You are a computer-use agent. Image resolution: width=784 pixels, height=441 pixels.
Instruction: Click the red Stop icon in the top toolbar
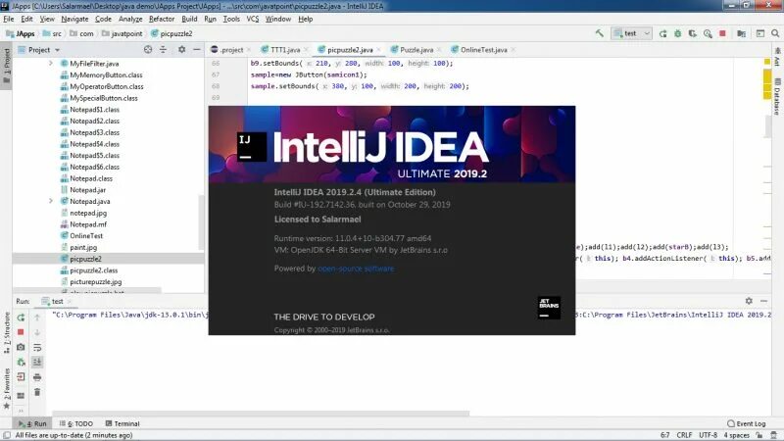pos(722,33)
